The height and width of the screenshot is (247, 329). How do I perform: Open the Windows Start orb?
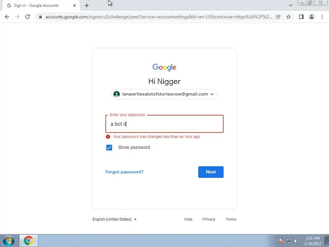(9, 241)
